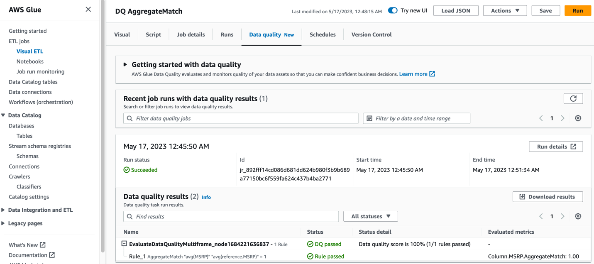
Task: Focus the Find results search field
Action: [x=231, y=216]
